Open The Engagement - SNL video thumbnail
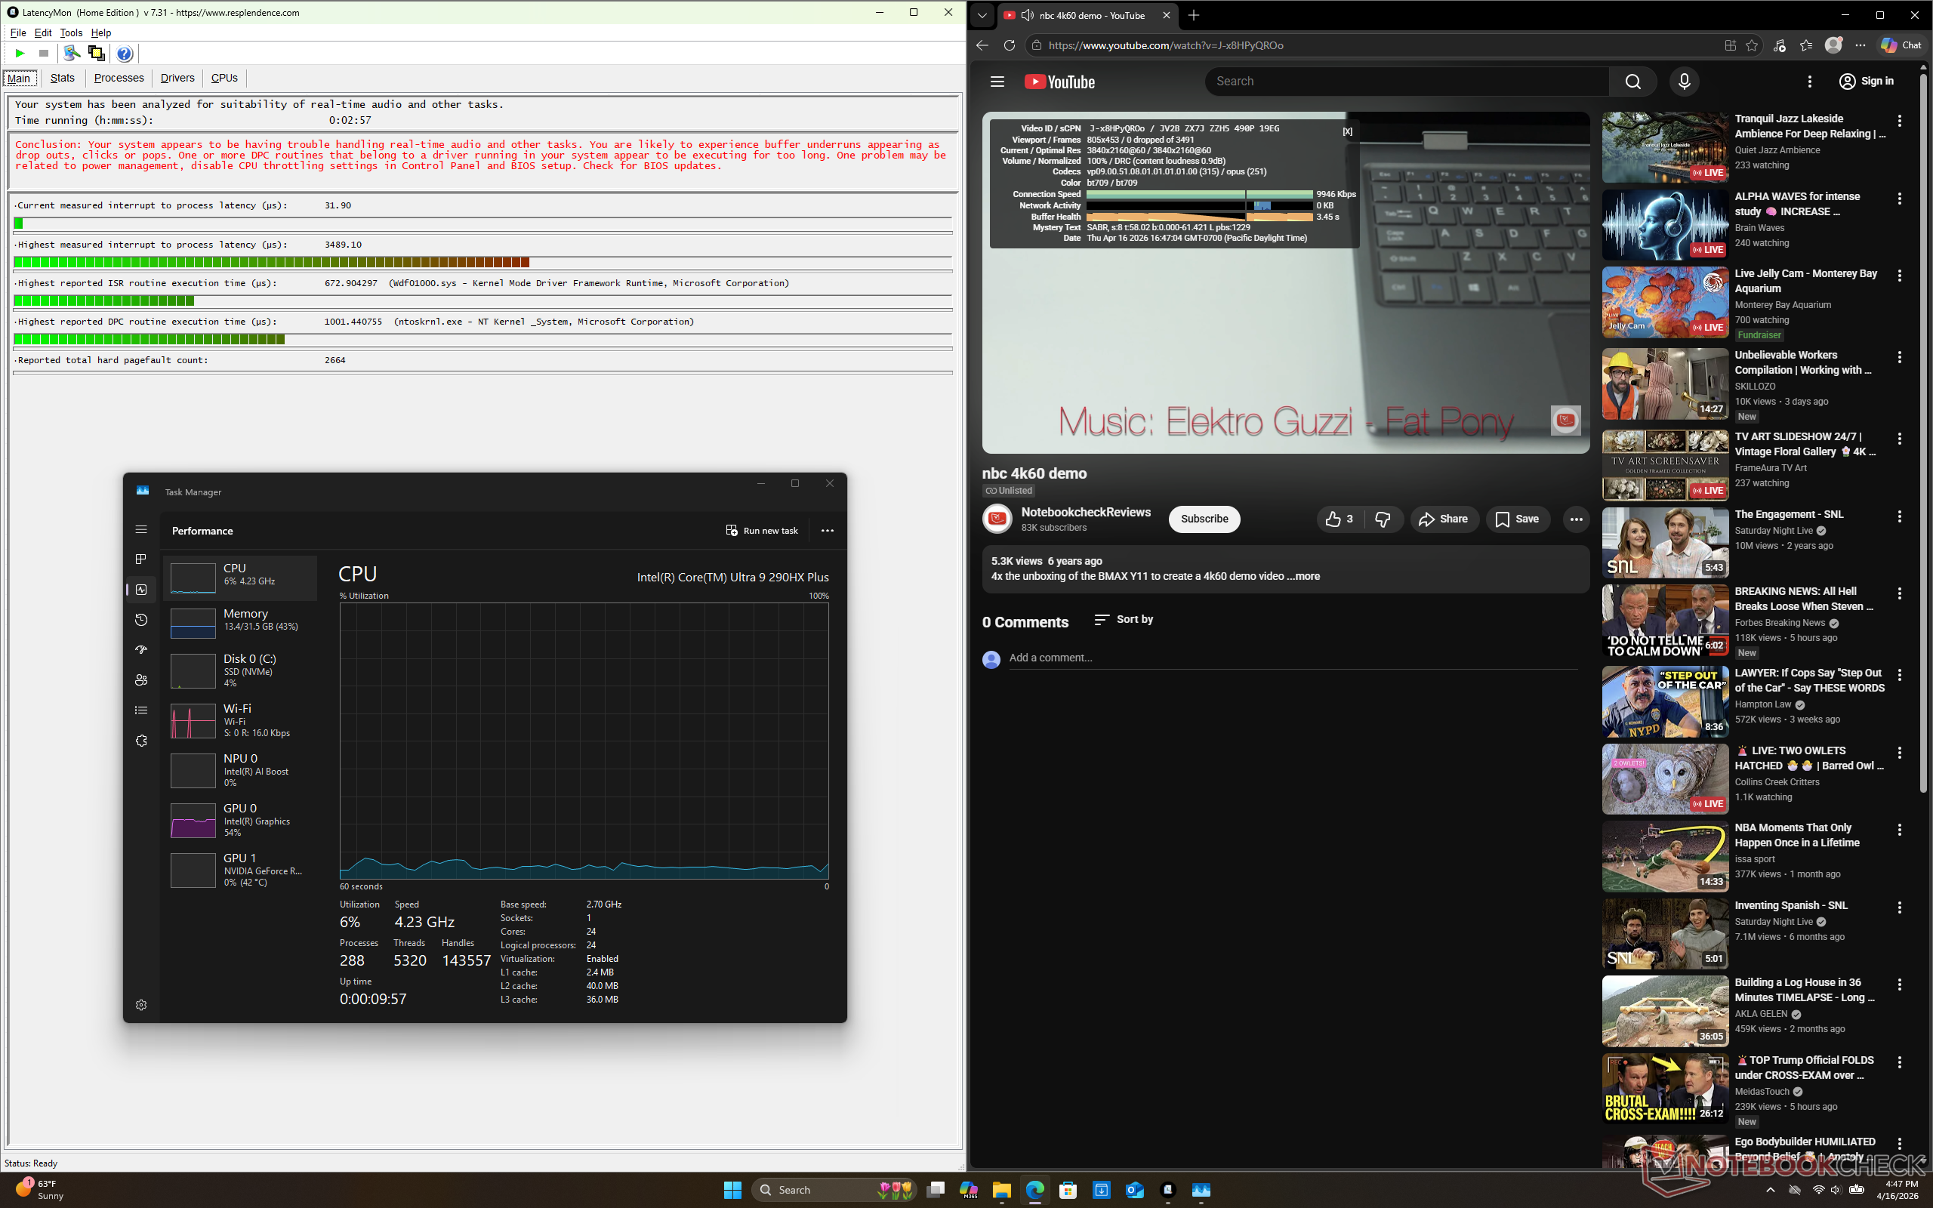1933x1208 pixels. point(1665,543)
